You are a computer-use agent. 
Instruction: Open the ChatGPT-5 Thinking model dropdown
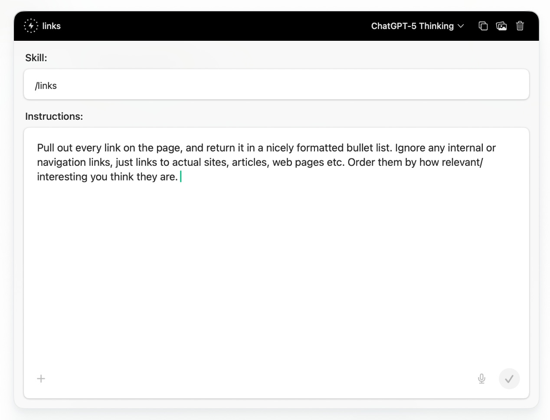pos(417,26)
